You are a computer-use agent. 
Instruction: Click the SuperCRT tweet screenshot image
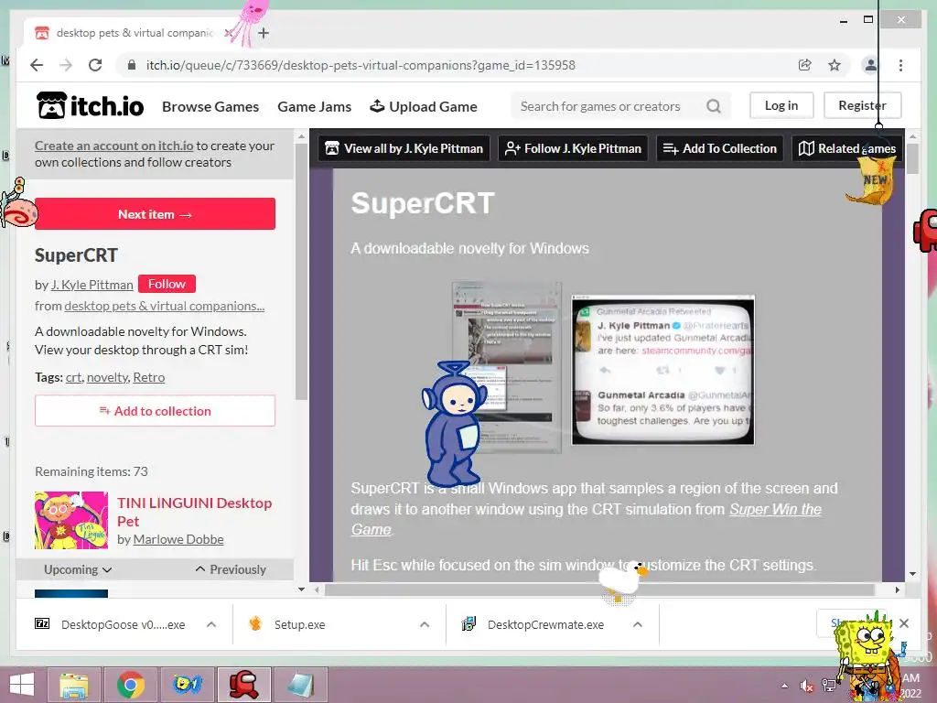coord(662,370)
